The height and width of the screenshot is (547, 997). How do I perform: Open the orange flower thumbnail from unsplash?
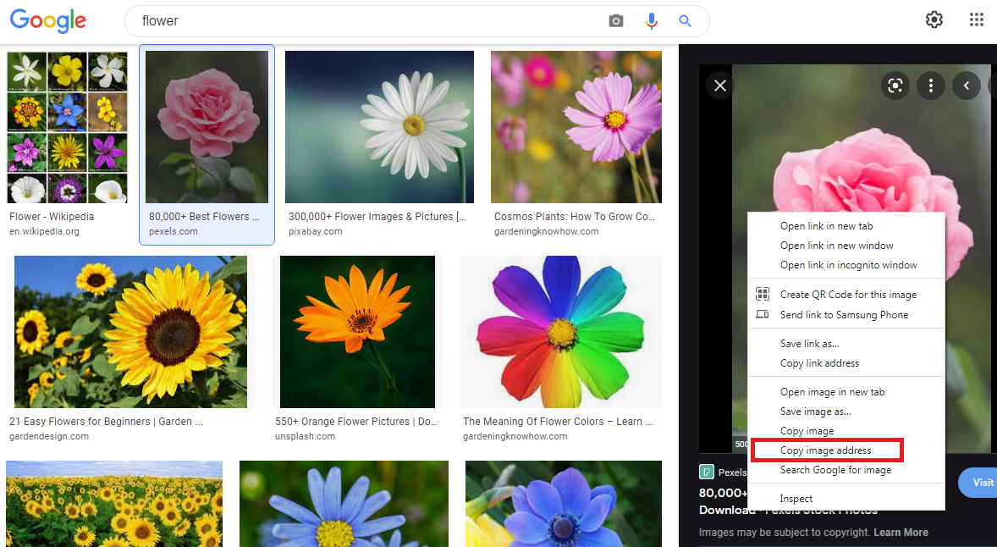click(x=357, y=332)
